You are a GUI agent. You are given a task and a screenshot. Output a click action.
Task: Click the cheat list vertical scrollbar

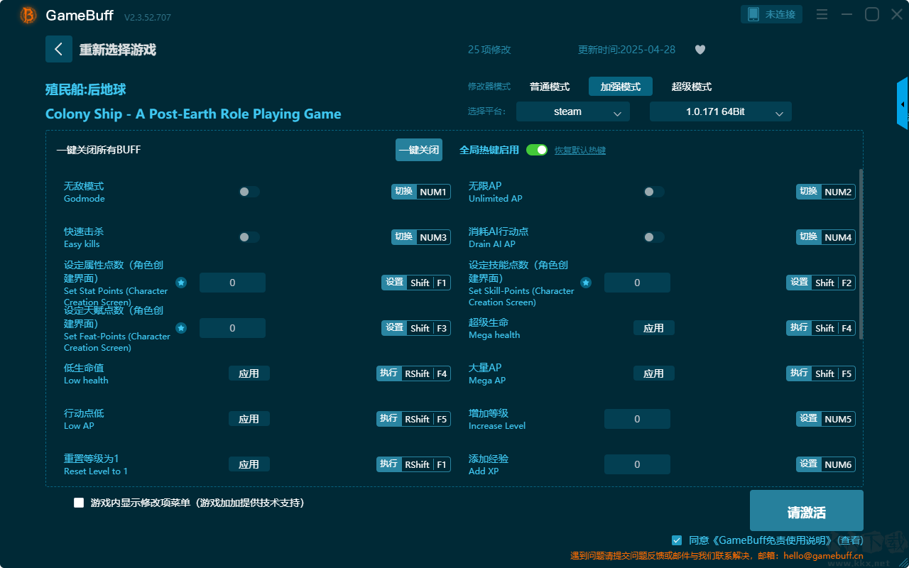[861, 253]
